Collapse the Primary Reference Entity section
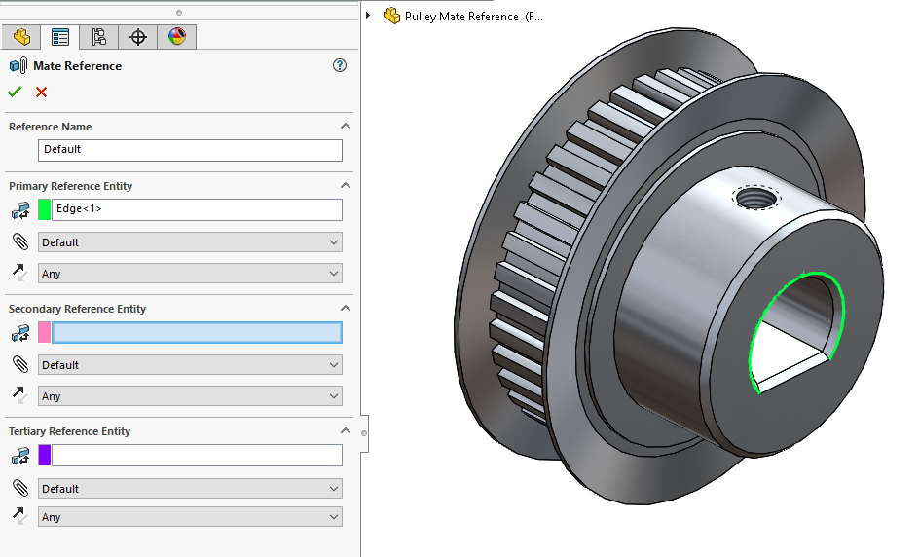The height and width of the screenshot is (557, 919). coord(345,186)
